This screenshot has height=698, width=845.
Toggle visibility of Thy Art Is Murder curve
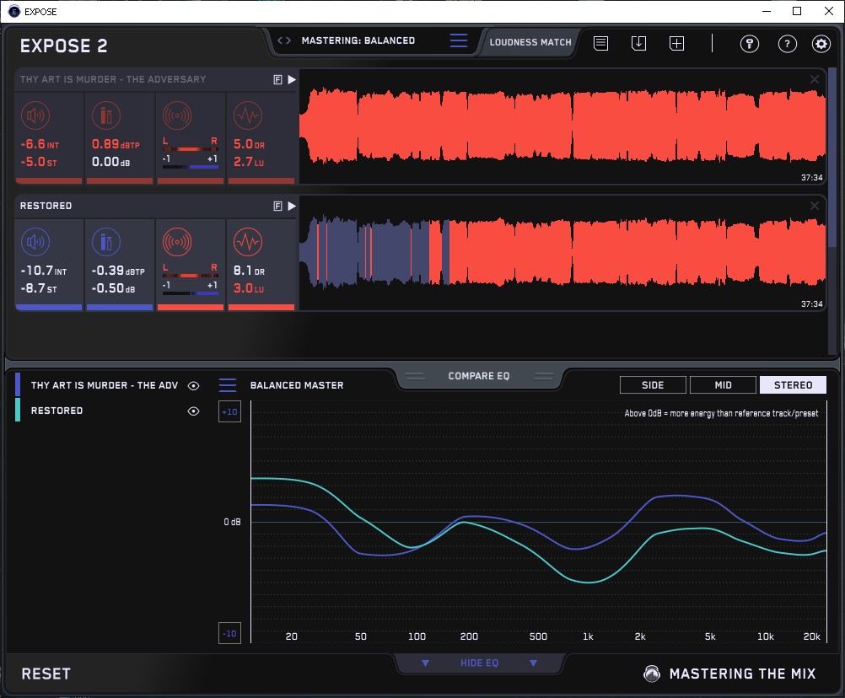193,385
